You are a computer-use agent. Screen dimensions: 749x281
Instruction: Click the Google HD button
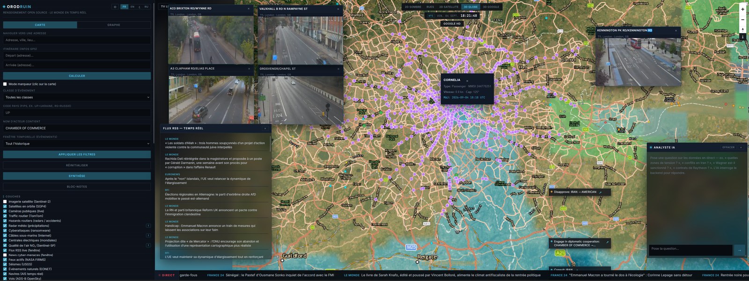452,23
